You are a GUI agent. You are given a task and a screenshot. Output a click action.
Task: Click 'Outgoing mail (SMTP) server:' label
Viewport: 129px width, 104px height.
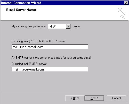coord(29,64)
